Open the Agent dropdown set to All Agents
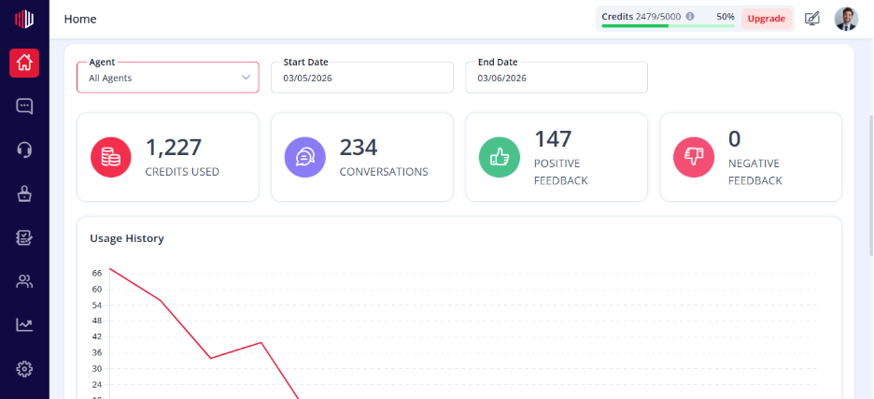The image size is (874, 399). pos(168,77)
